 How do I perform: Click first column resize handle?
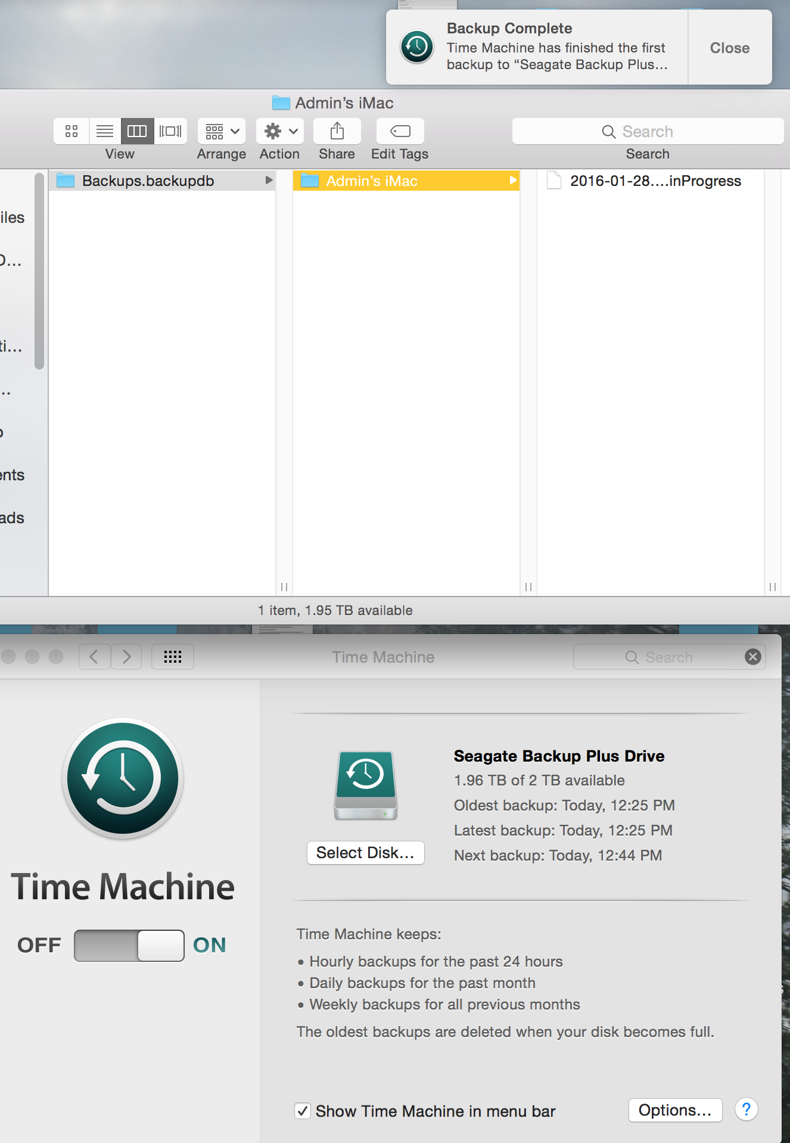(284, 587)
